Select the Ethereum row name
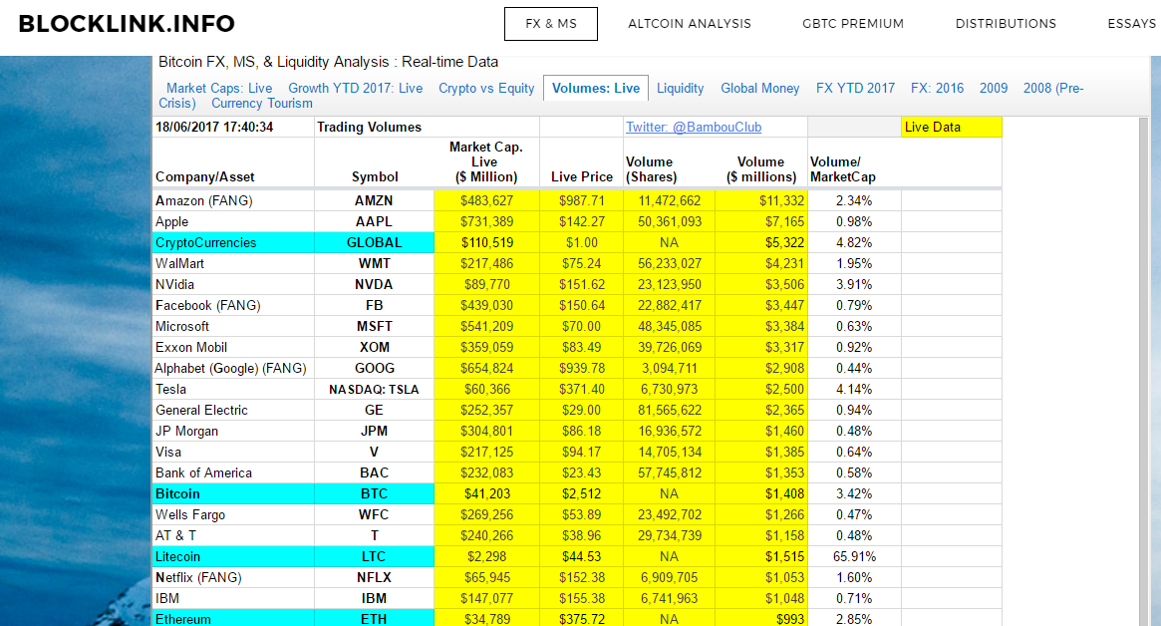 pos(233,619)
